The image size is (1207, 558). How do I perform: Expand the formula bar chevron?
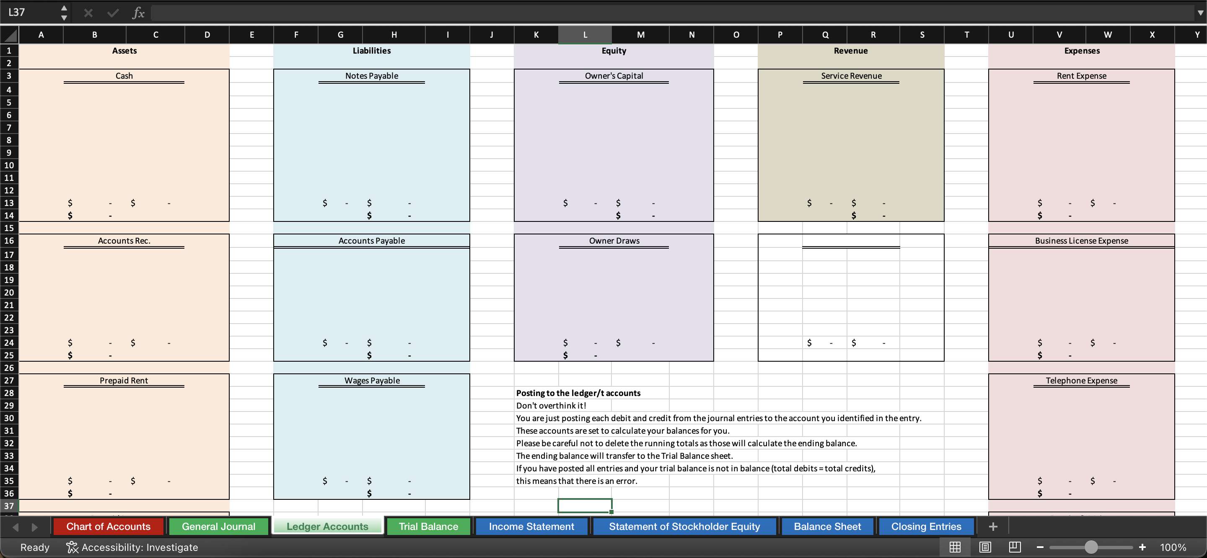[1200, 13]
